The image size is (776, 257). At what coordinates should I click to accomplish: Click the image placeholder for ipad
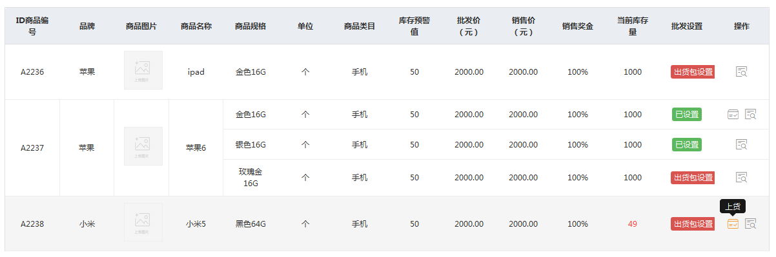[x=143, y=71]
